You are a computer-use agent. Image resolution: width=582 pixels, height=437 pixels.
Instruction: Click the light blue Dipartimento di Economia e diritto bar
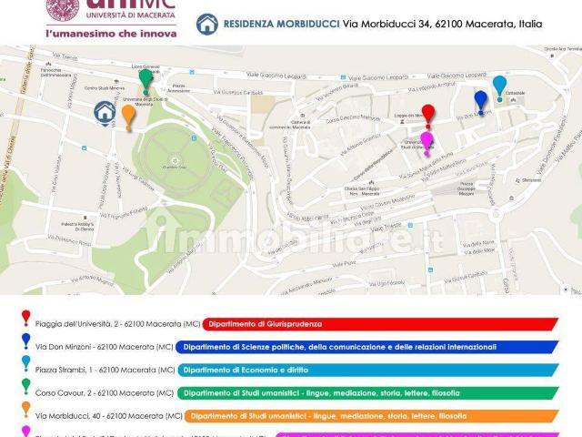[x=368, y=371]
